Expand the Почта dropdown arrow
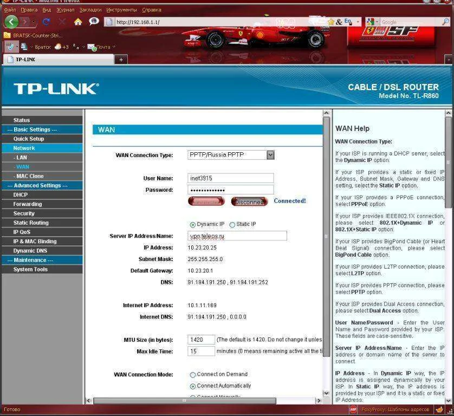The width and height of the screenshot is (454, 416). tap(114, 47)
